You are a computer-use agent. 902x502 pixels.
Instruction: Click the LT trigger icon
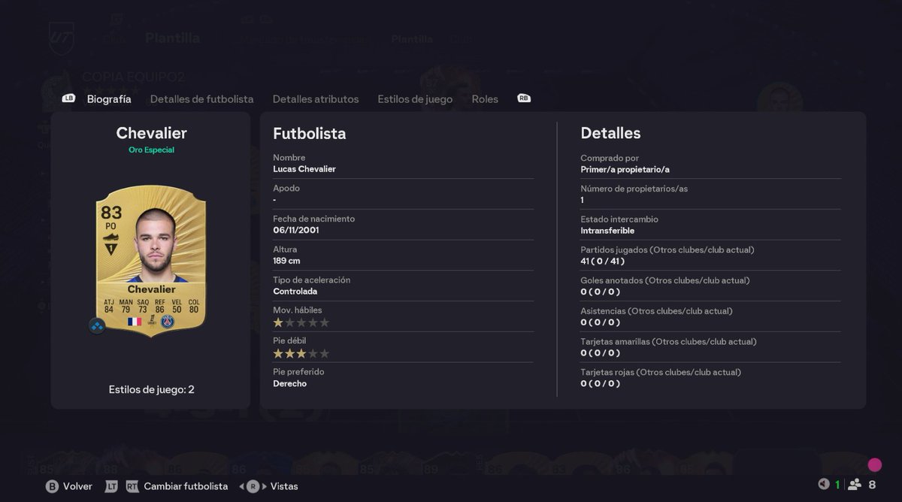[x=111, y=486]
